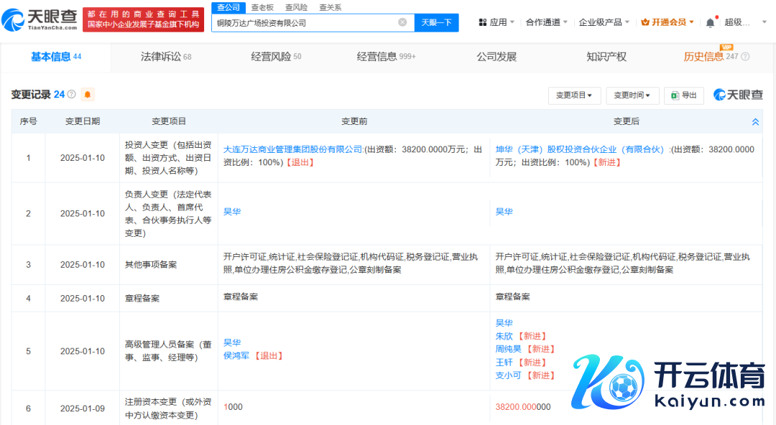Click the orange alert bell beside 变更记录
Screen dimensions: 776x425
pyautogui.click(x=88, y=95)
